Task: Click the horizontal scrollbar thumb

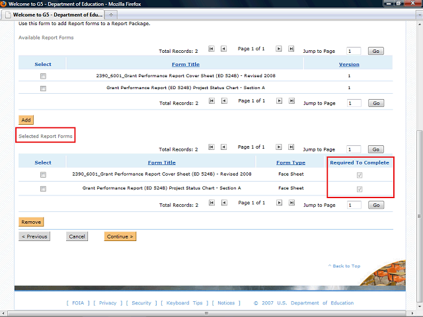Action: tap(206, 313)
